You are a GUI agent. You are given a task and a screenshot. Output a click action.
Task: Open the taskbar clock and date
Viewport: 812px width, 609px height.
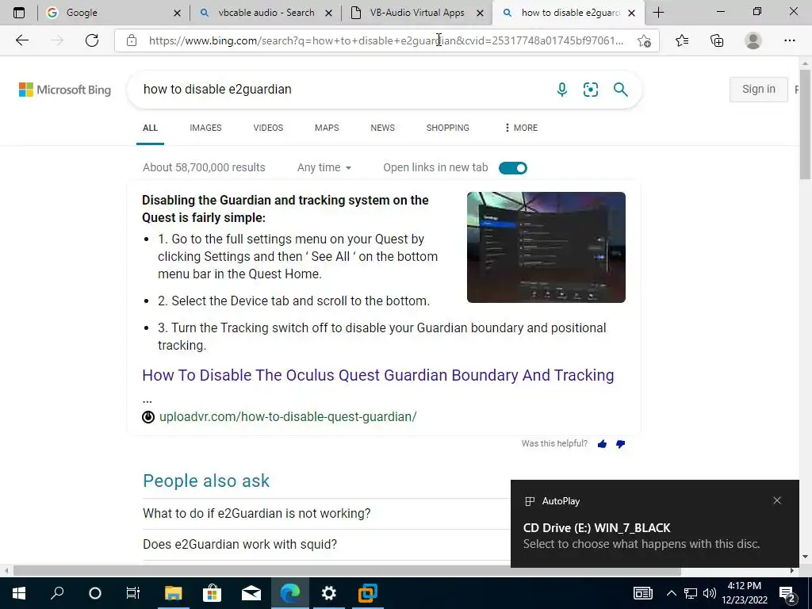coord(744,593)
